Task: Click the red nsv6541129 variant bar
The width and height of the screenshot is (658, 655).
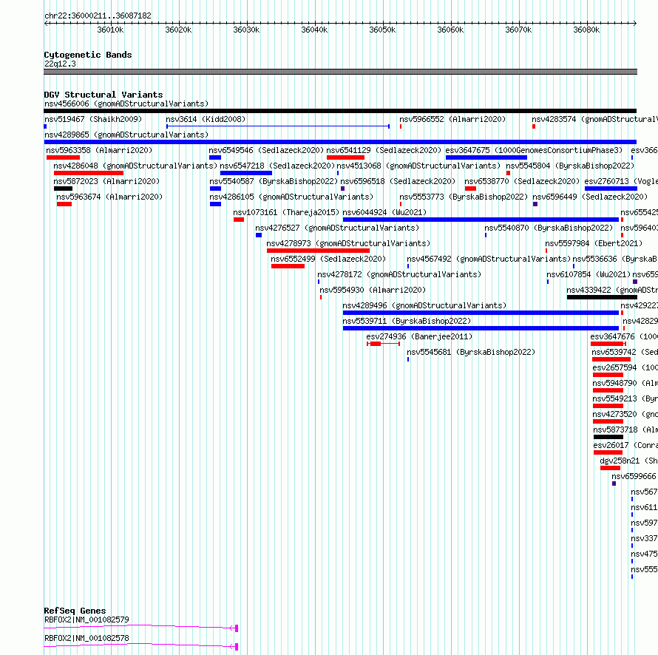Action: (345, 157)
